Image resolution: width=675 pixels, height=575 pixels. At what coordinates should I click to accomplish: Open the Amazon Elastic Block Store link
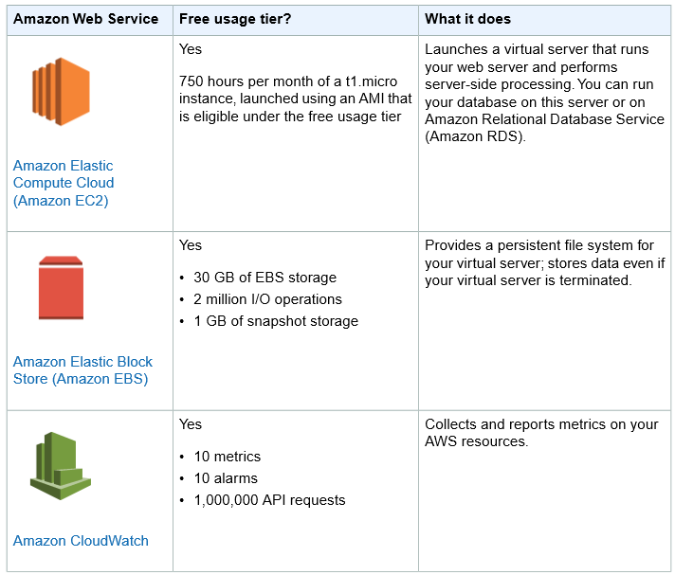(82, 370)
